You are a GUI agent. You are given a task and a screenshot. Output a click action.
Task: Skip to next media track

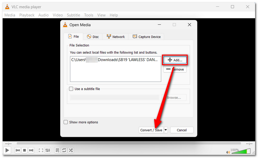click(x=31, y=150)
